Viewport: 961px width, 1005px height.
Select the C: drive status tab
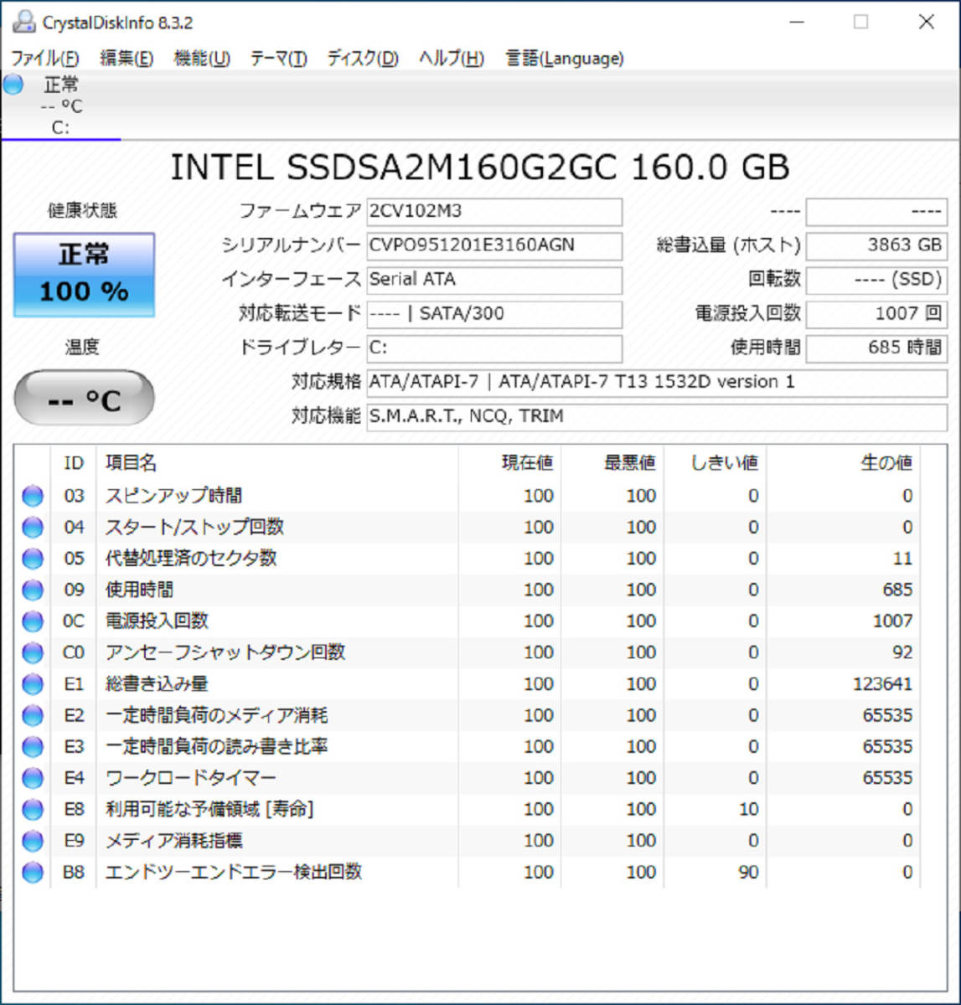[x=60, y=106]
